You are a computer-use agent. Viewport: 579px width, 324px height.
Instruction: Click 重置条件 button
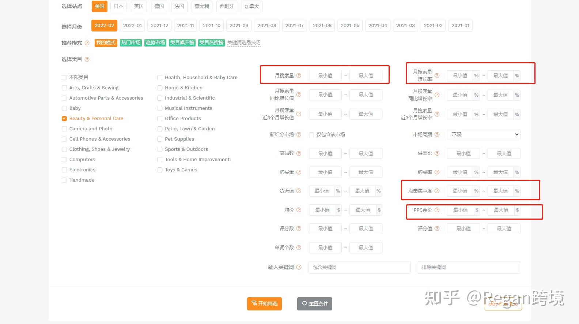tap(314, 303)
